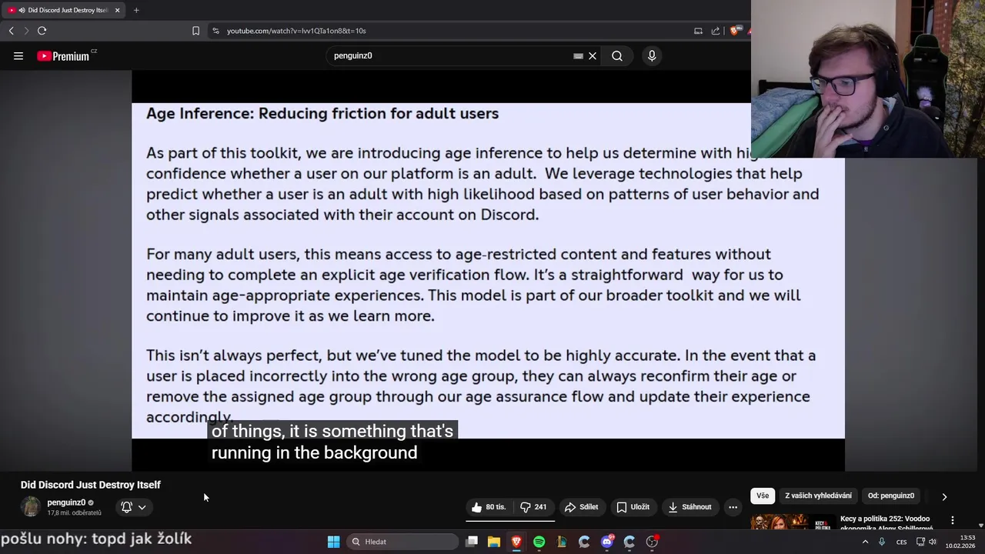Clear the penguinz0 search text
985x554 pixels.
point(593,55)
